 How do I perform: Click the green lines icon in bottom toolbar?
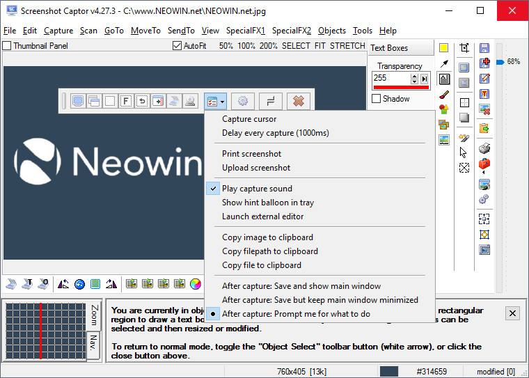click(95, 284)
